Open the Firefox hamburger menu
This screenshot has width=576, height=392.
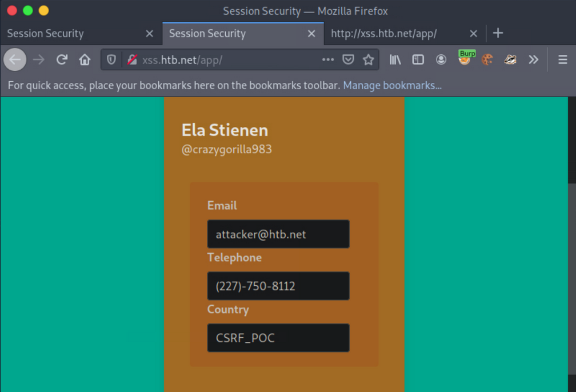562,59
